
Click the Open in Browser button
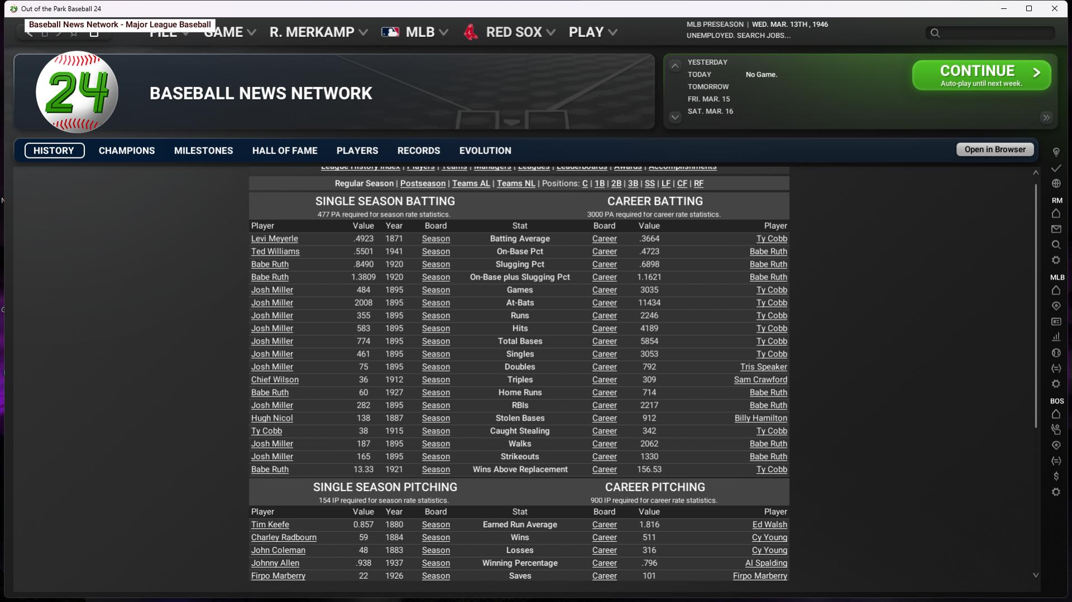coord(994,150)
